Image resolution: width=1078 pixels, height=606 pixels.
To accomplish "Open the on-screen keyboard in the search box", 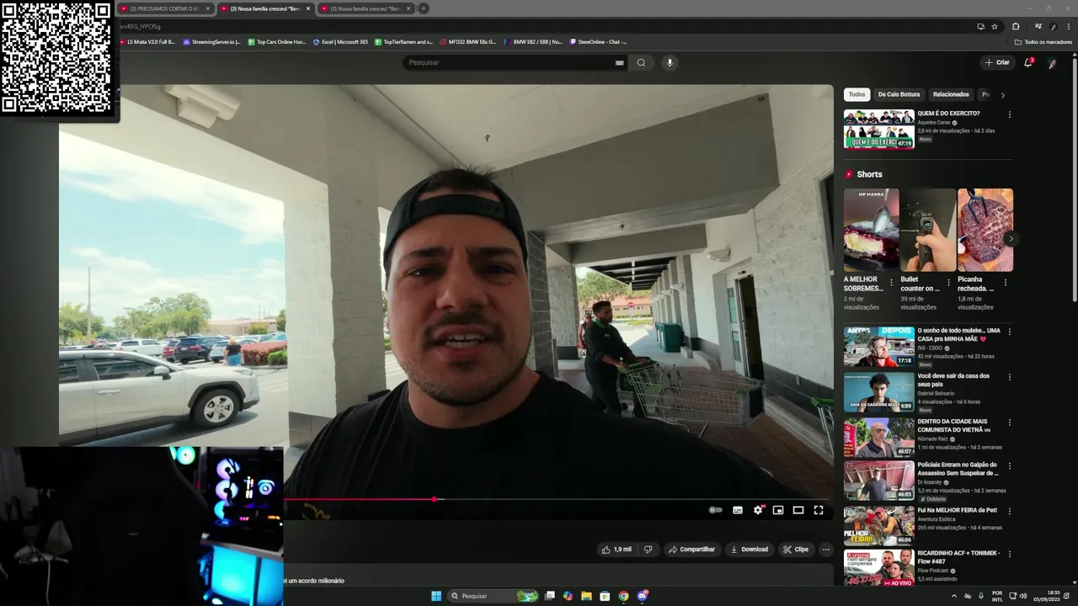I will click(x=620, y=62).
